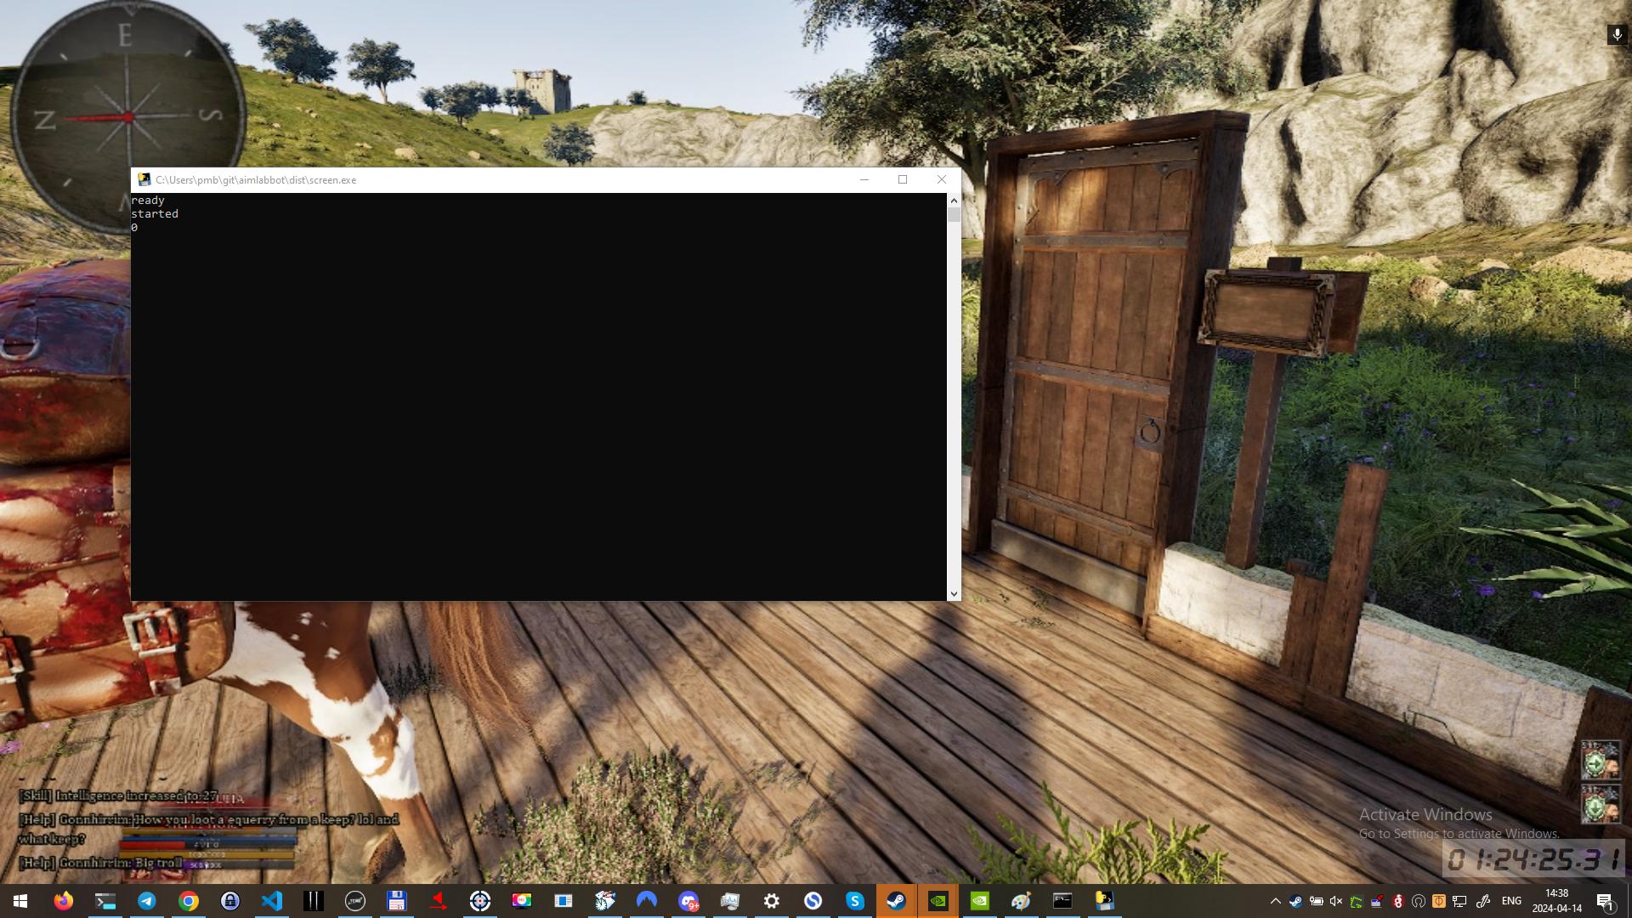This screenshot has height=918, width=1632.
Task: Click the console scrollbar down arrow
Action: point(954,593)
